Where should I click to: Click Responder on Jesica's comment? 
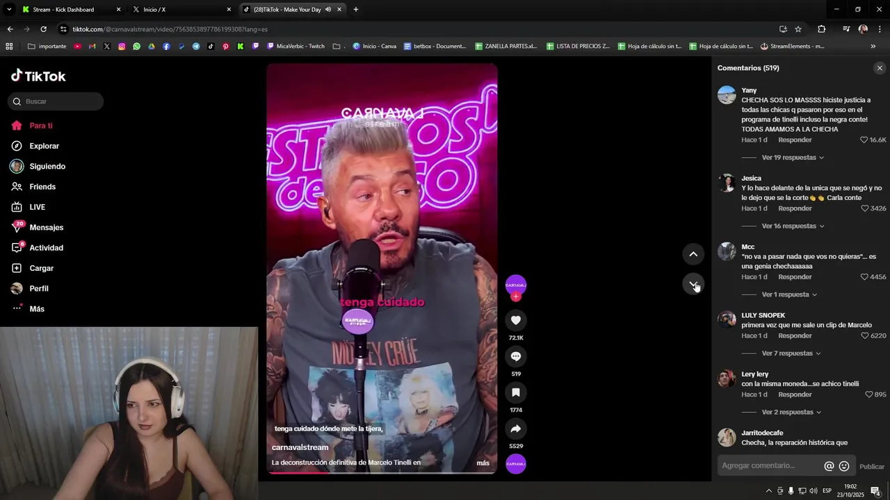pyautogui.click(x=795, y=208)
